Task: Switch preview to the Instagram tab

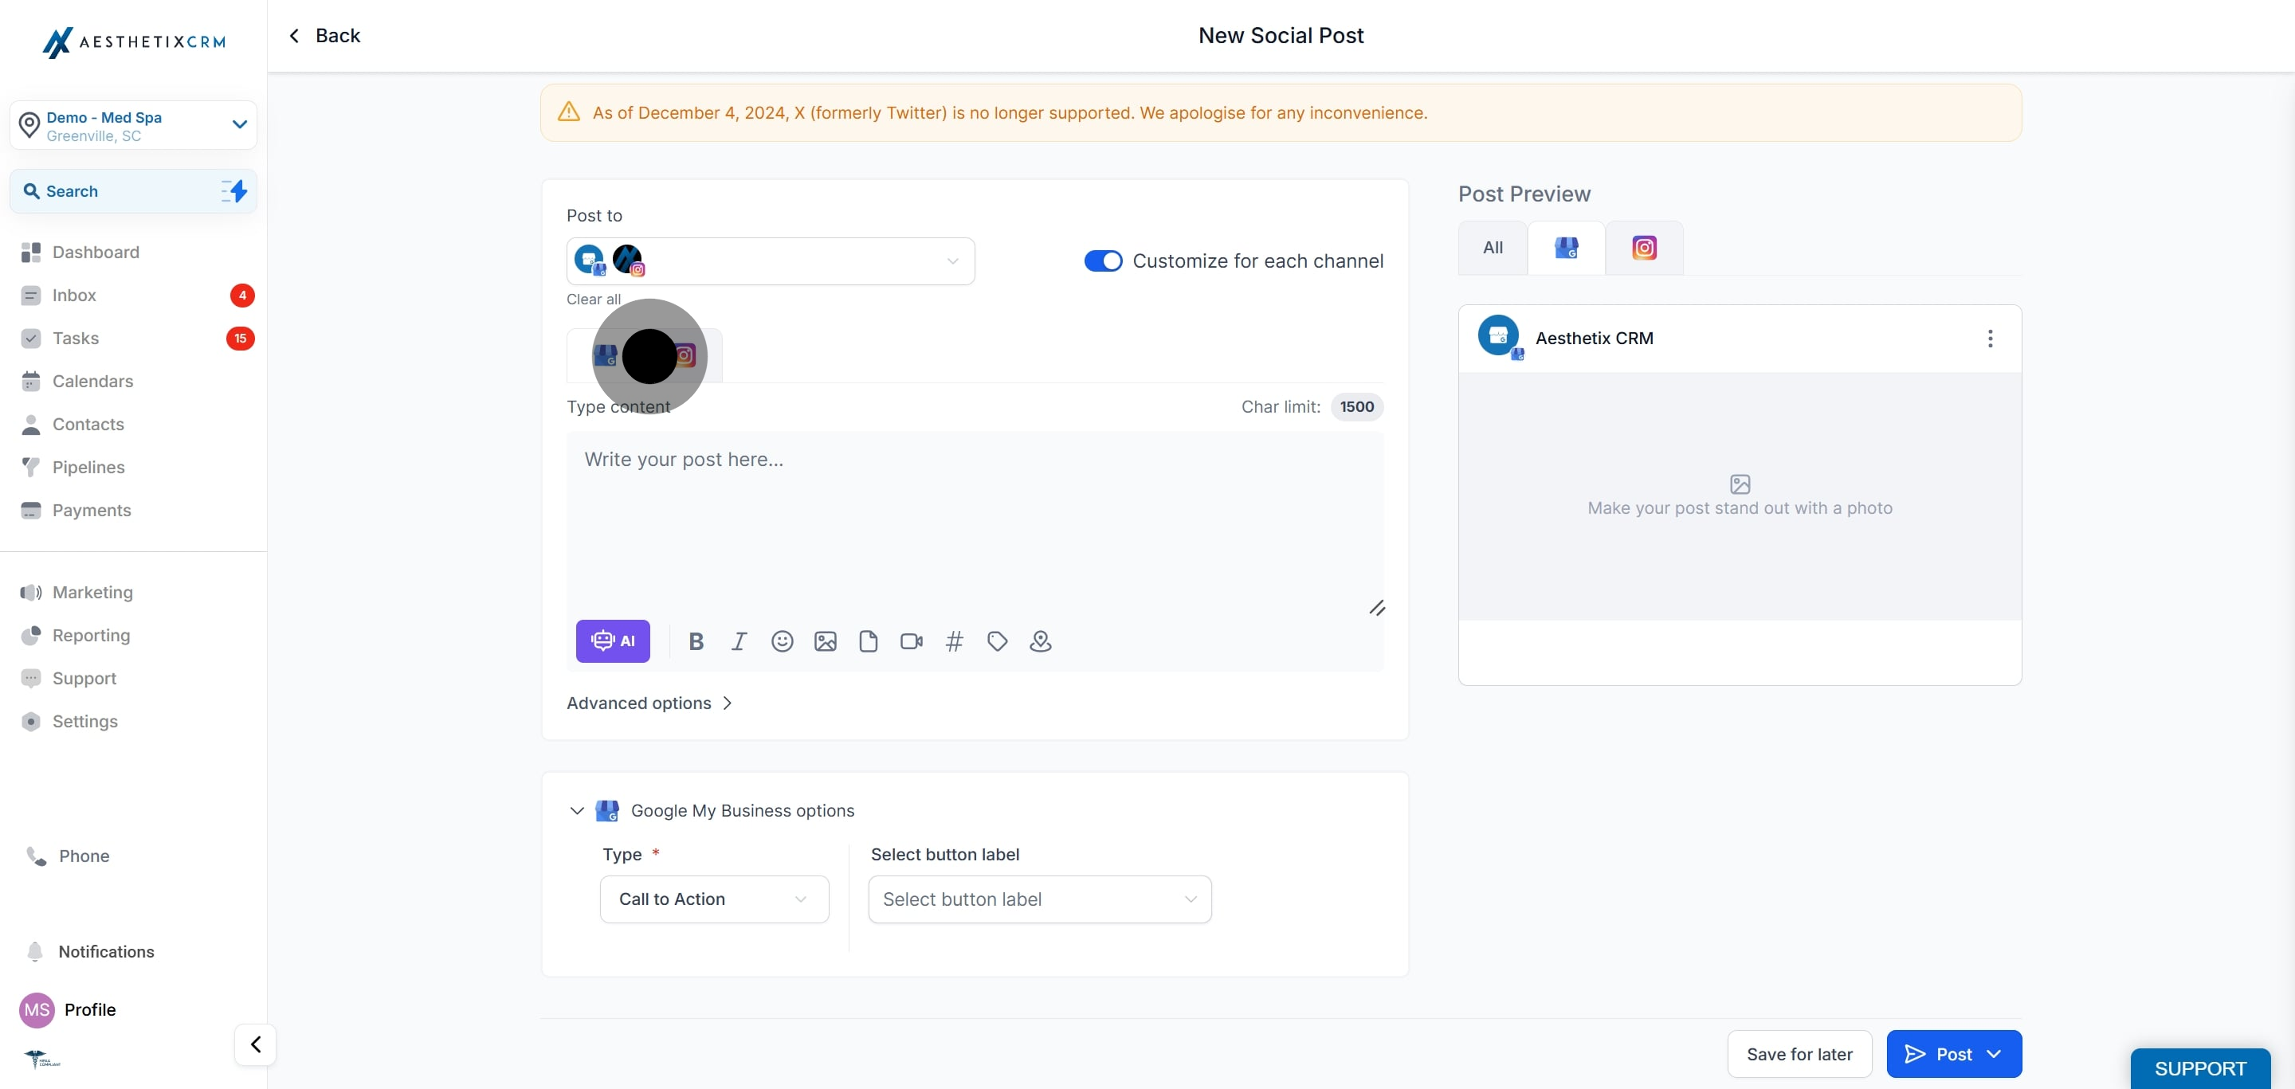Action: [x=1644, y=248]
